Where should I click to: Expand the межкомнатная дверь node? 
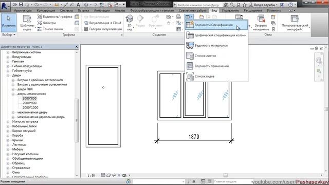pyautogui.click(x=13, y=113)
